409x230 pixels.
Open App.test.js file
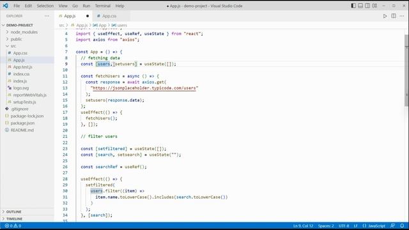pos(23,67)
